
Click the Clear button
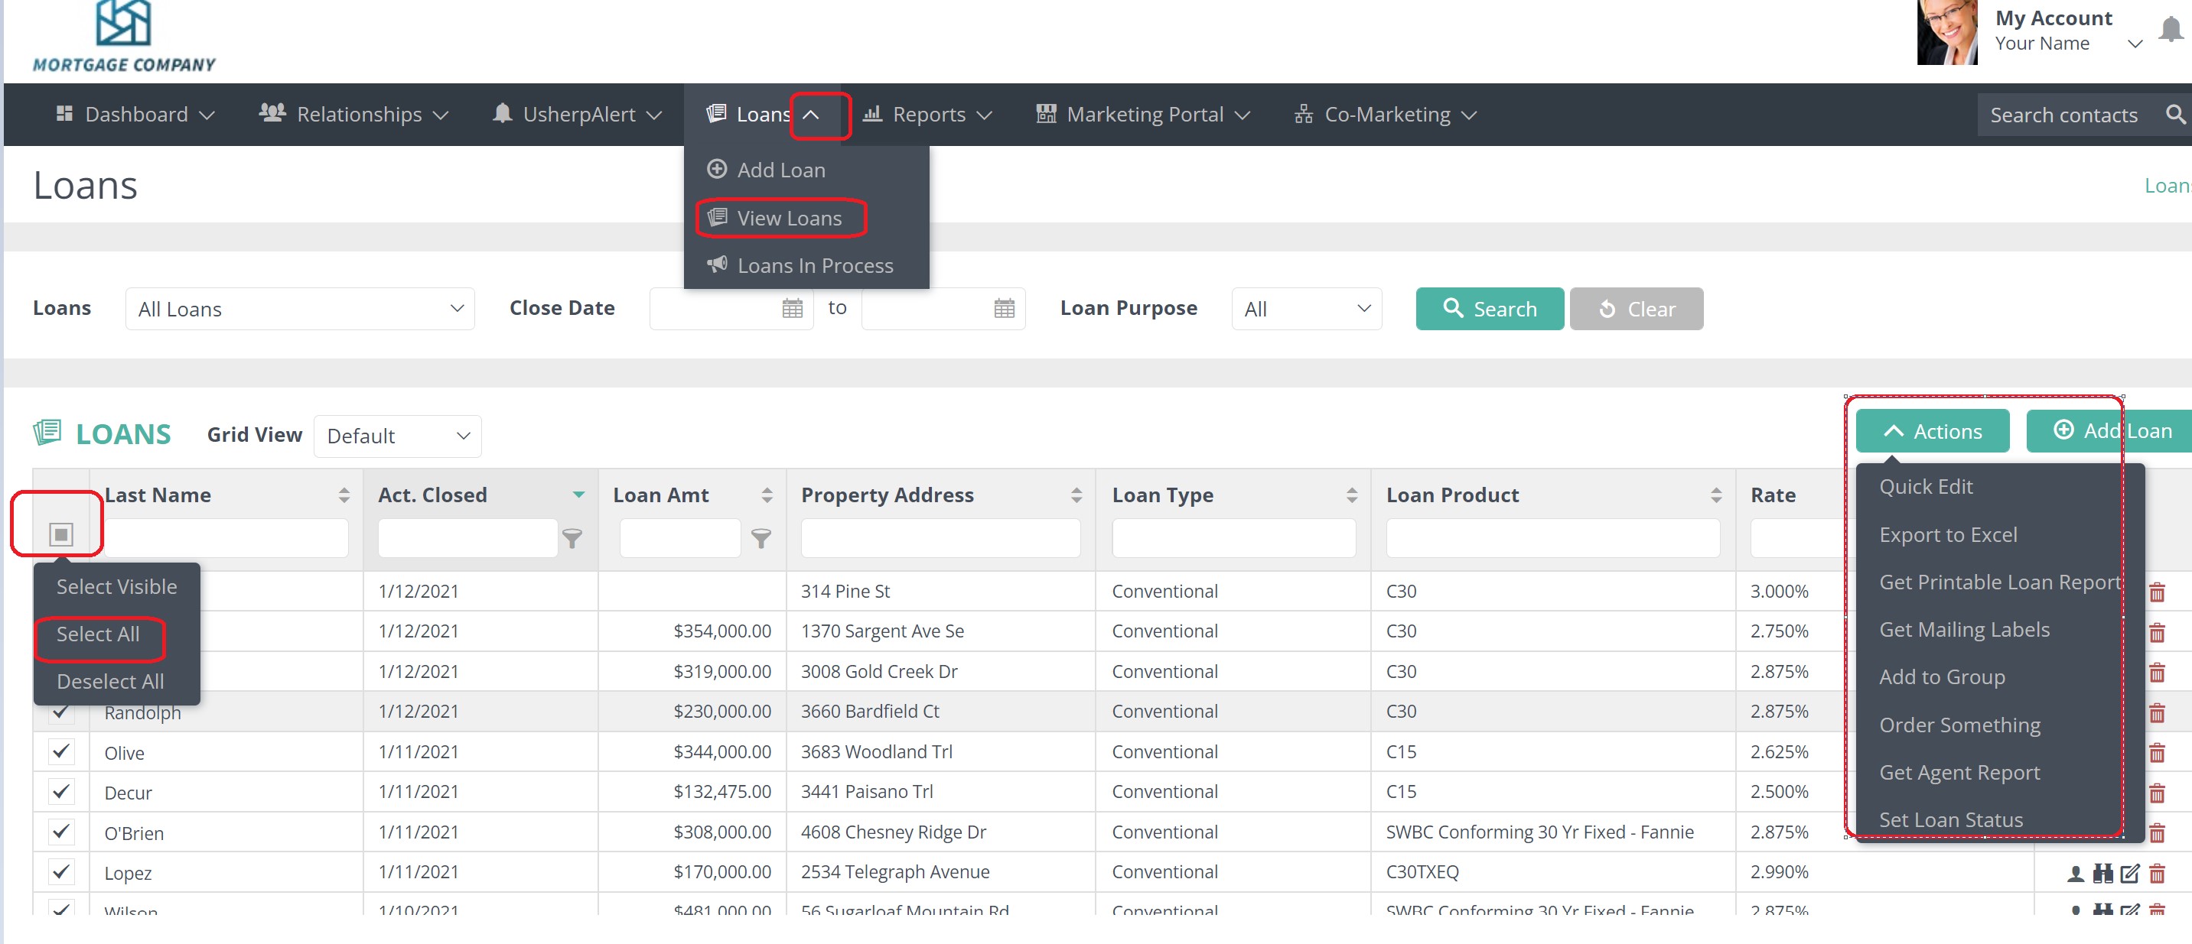1636,309
